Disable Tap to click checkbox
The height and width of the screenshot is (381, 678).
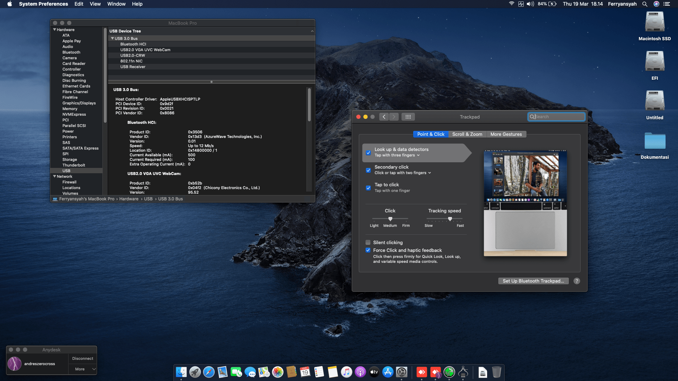click(368, 188)
